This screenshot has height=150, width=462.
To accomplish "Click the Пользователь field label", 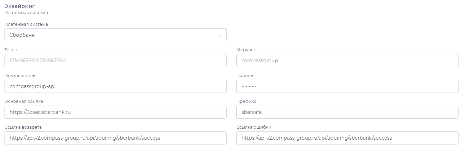I will pyautogui.click(x=20, y=76).
